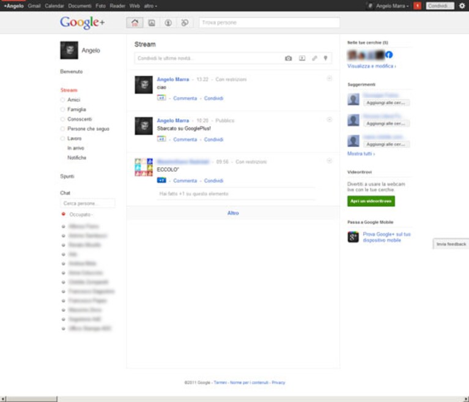Open the Profile icon in header
Viewport: 469px width, 402px height.
168,23
